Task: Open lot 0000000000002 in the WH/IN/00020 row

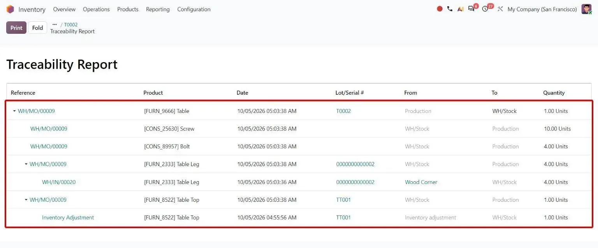Action: click(x=355, y=182)
